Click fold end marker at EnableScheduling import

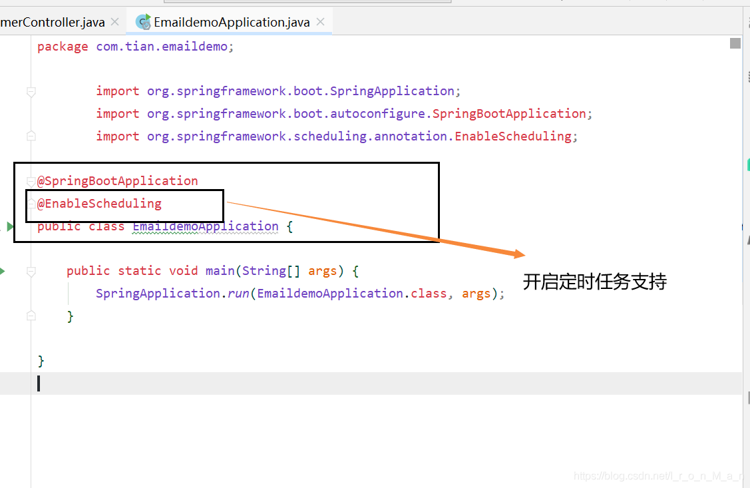click(x=31, y=136)
